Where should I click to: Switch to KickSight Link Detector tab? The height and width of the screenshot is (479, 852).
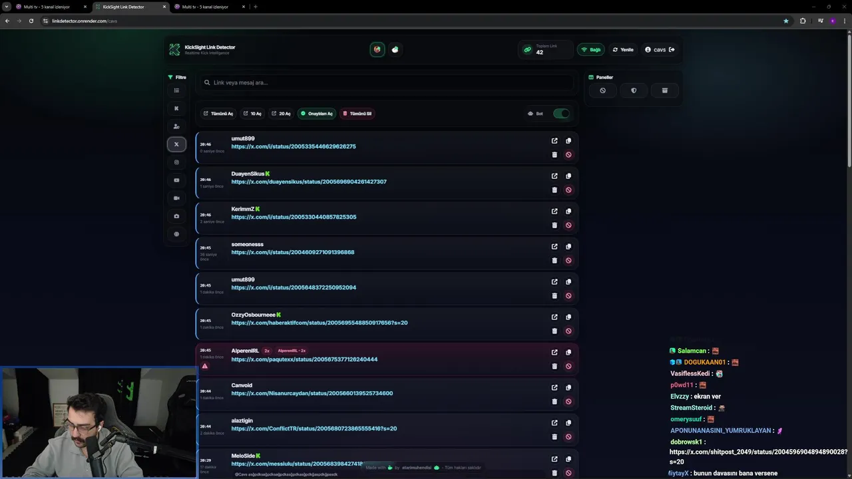(x=128, y=7)
